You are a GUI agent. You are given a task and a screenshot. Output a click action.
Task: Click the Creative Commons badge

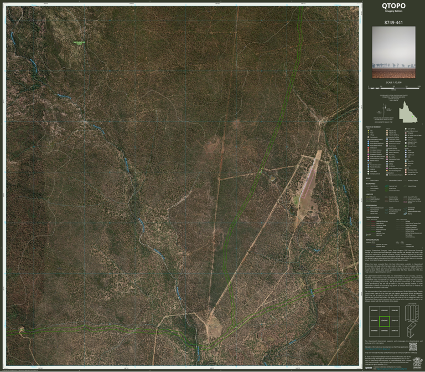tap(369, 368)
